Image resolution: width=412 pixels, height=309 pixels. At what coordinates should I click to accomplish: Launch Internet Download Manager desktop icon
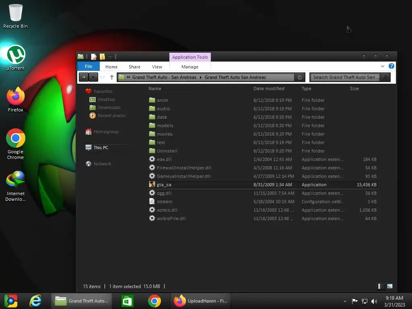[16, 186]
